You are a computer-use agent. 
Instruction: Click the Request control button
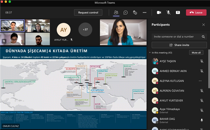[88, 13]
